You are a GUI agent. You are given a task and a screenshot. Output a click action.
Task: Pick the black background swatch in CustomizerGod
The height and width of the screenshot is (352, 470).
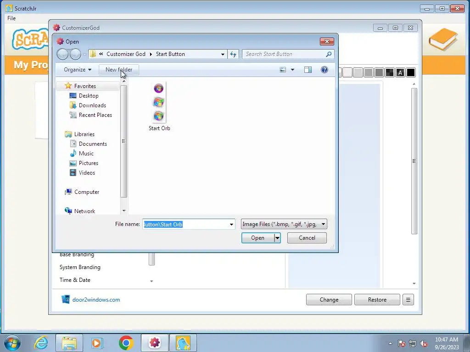click(x=411, y=72)
